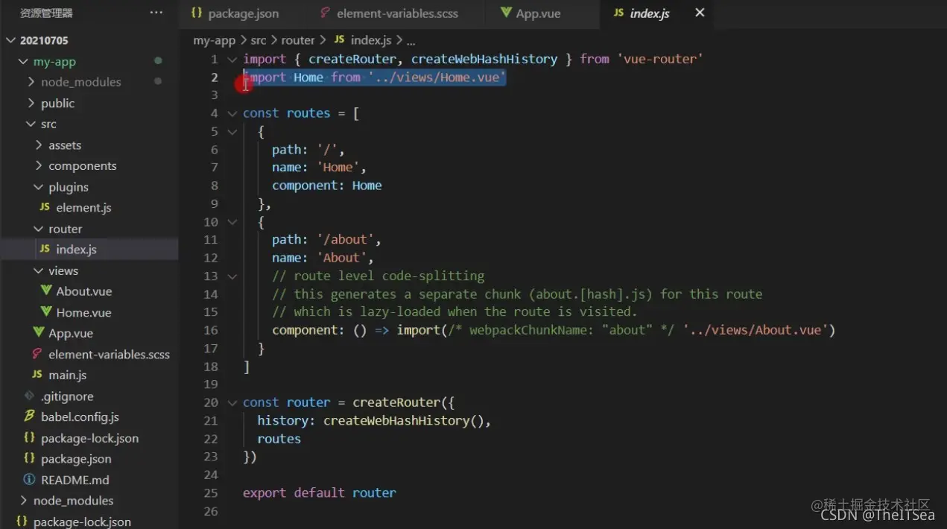The width and height of the screenshot is (947, 529).
Task: Collapse the my-app folder
Action: coord(23,61)
